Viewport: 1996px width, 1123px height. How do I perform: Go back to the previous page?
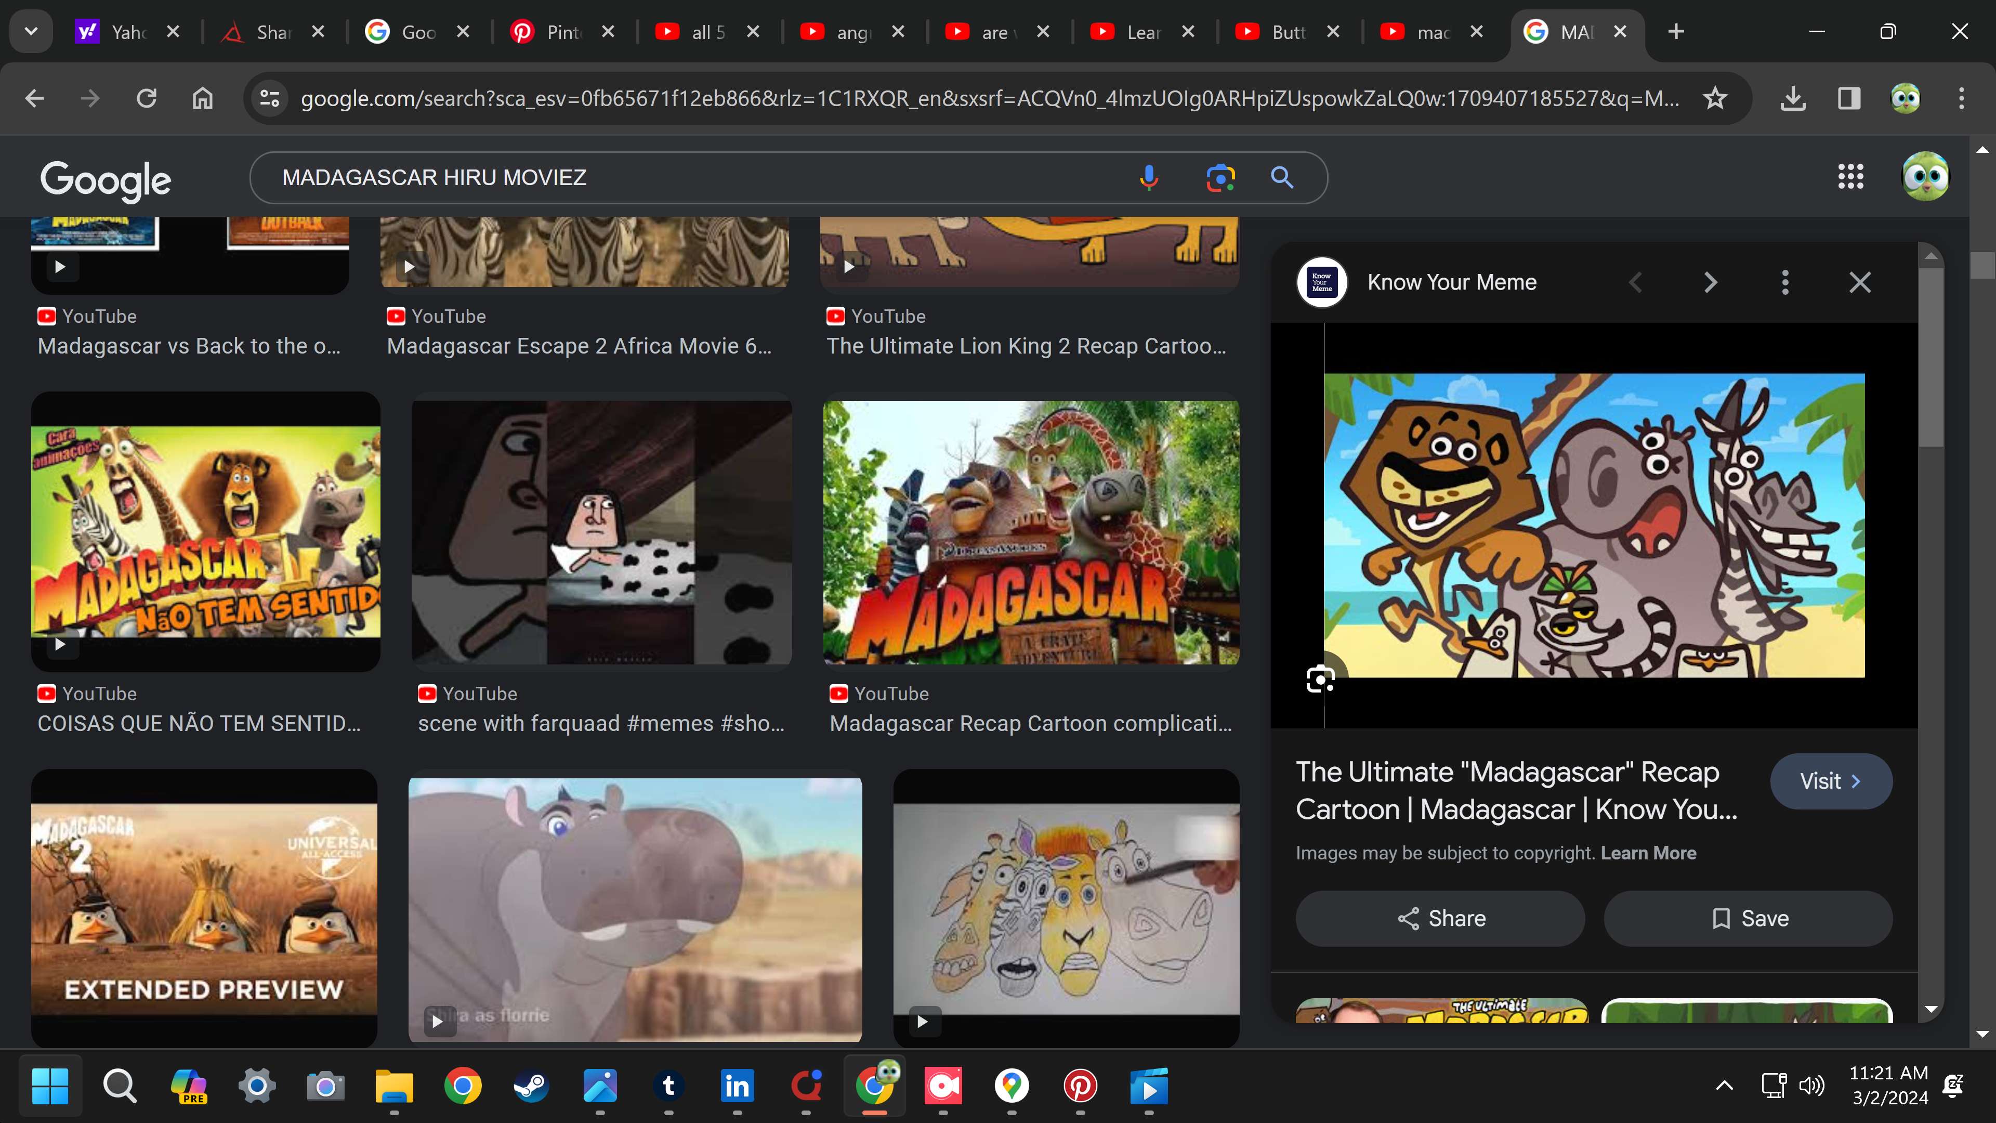[x=34, y=98]
